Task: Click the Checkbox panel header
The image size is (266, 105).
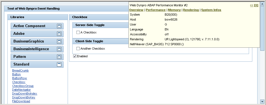Action: [x=80, y=17]
